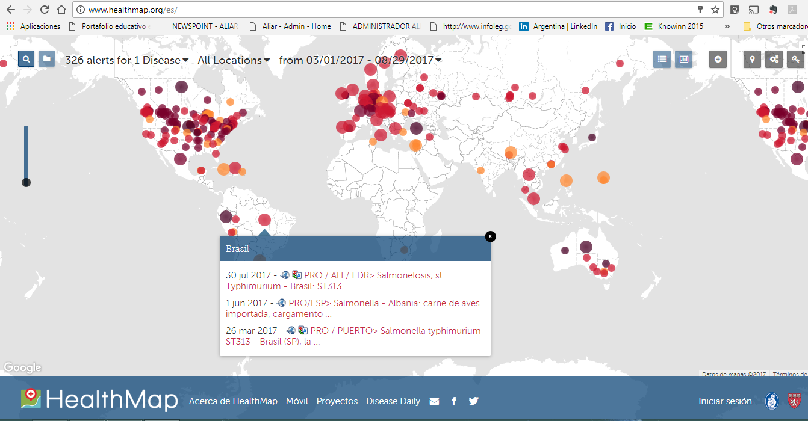The image size is (808, 421).
Task: Open the Facebook icon in footer
Action: point(454,401)
